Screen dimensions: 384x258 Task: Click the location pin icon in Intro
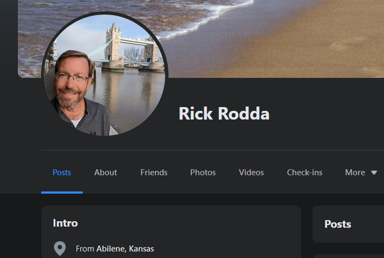coord(60,249)
